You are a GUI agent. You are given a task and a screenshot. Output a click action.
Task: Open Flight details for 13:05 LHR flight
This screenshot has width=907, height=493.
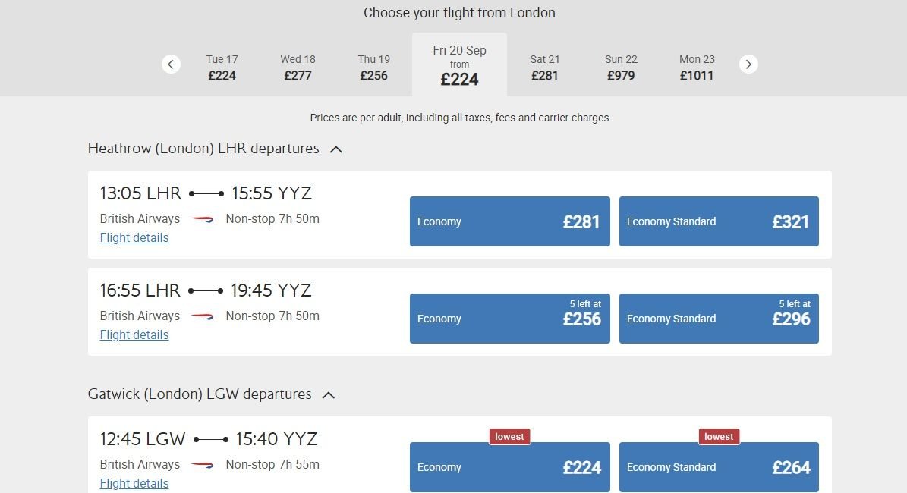click(x=134, y=238)
